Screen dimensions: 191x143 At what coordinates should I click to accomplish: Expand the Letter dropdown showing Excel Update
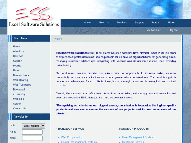[34, 126]
